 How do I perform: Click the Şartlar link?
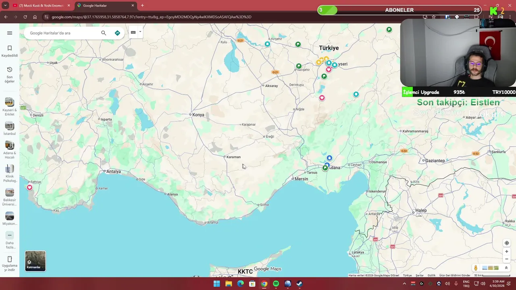420,275
